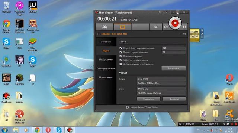238x133 pixels.
Task: Click Bandicam taskbar button
Action: (70, 130)
